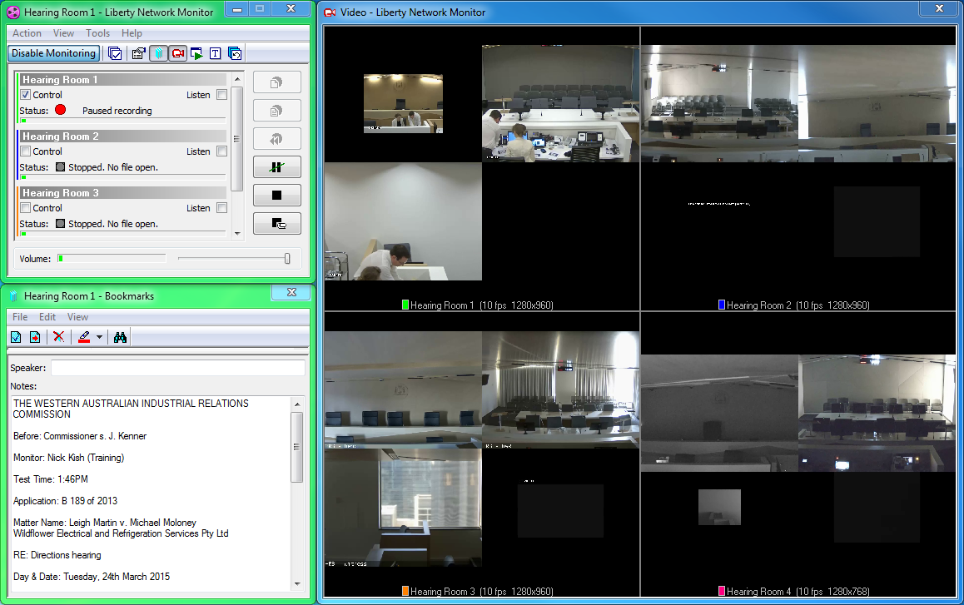Click the Disable Monitoring button
The height and width of the screenshot is (605, 964).
coord(53,53)
